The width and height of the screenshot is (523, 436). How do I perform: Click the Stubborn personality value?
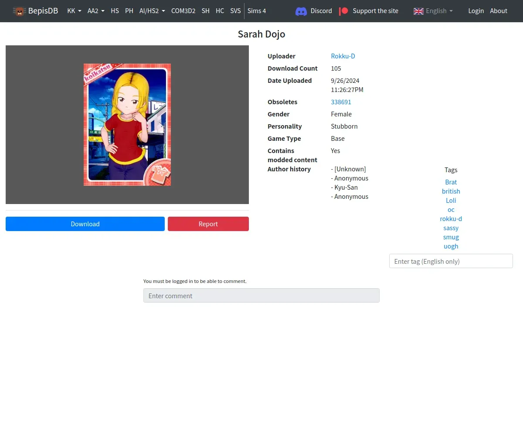[x=344, y=126]
